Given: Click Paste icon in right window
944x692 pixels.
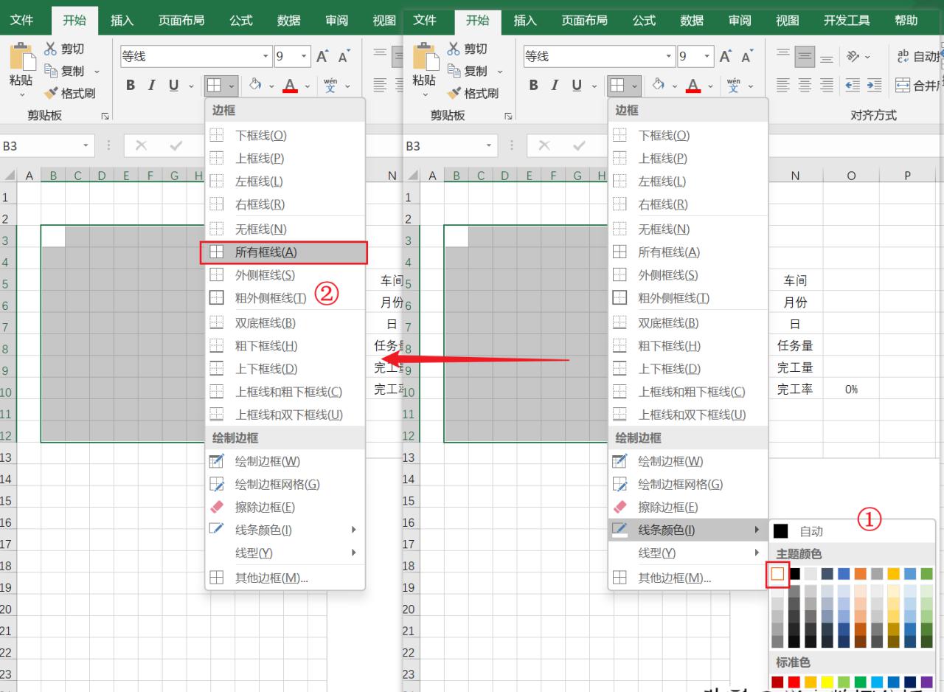Looking at the screenshot, I should tap(424, 56).
